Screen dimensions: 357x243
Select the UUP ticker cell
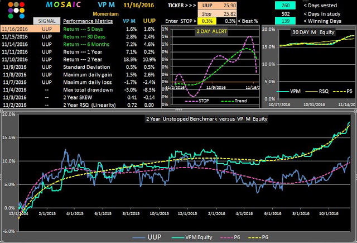tap(217, 5)
